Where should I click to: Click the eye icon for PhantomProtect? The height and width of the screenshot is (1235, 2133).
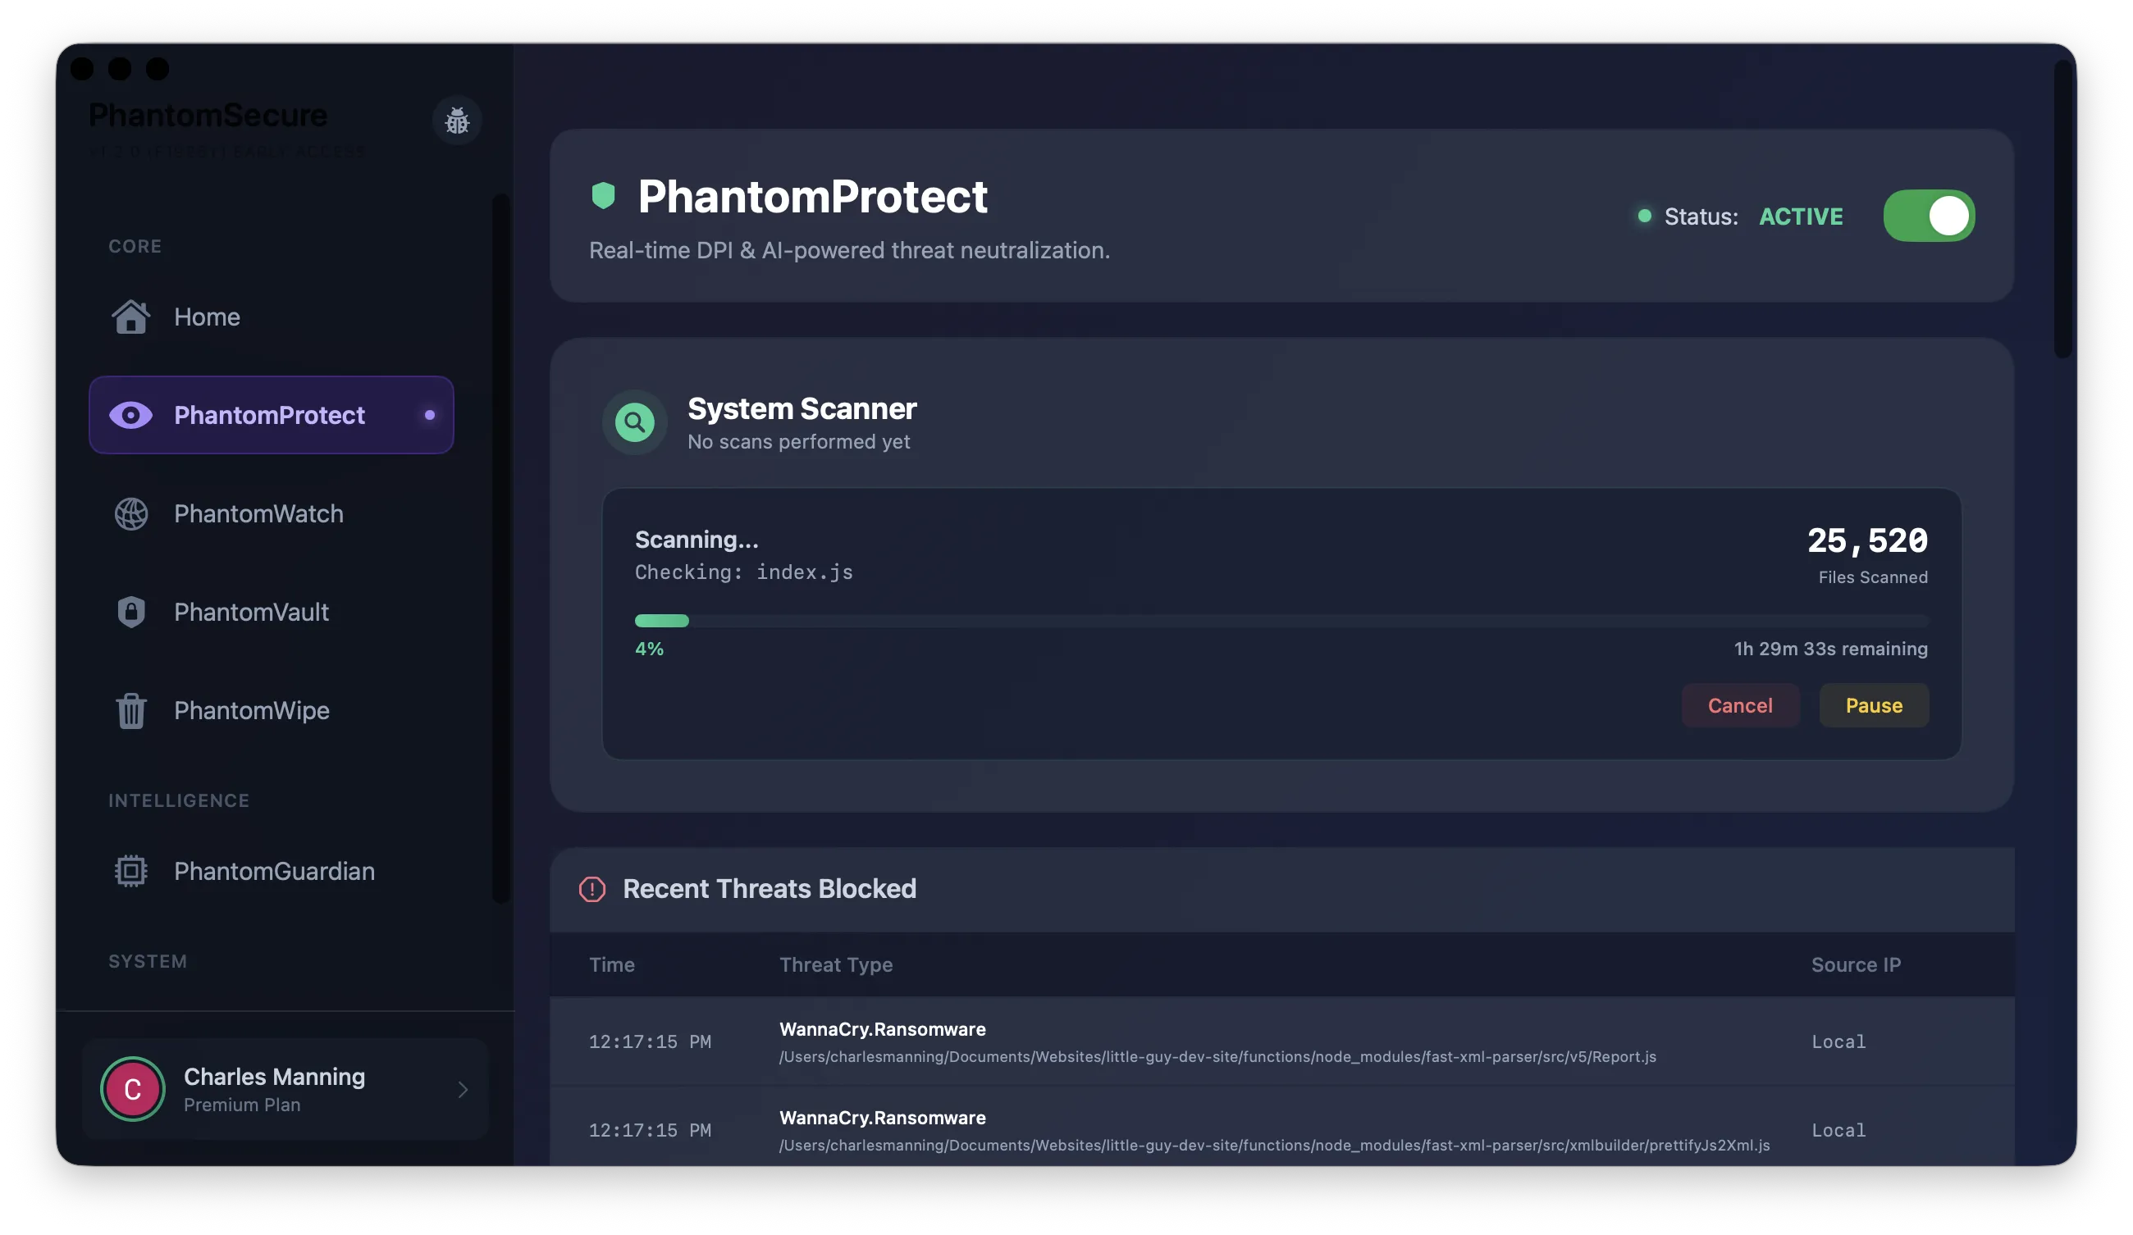(131, 415)
